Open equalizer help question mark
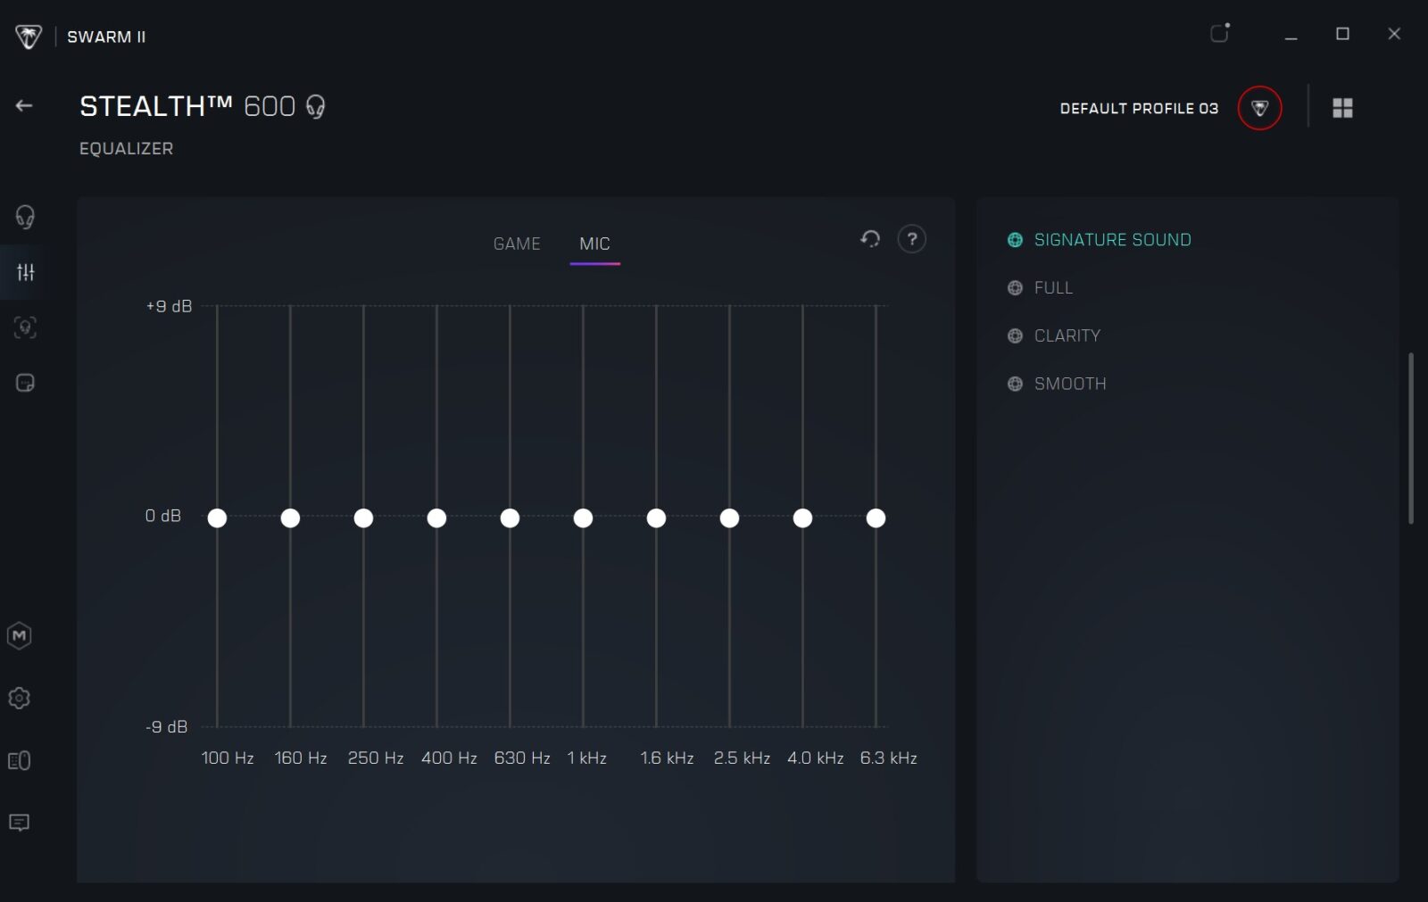Screen dimensions: 1428x902 click(911, 239)
